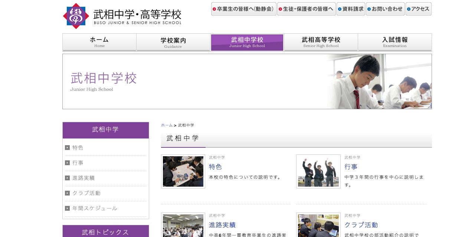Follow the ホーム breadcrumb link
475x237 pixels.
point(167,125)
